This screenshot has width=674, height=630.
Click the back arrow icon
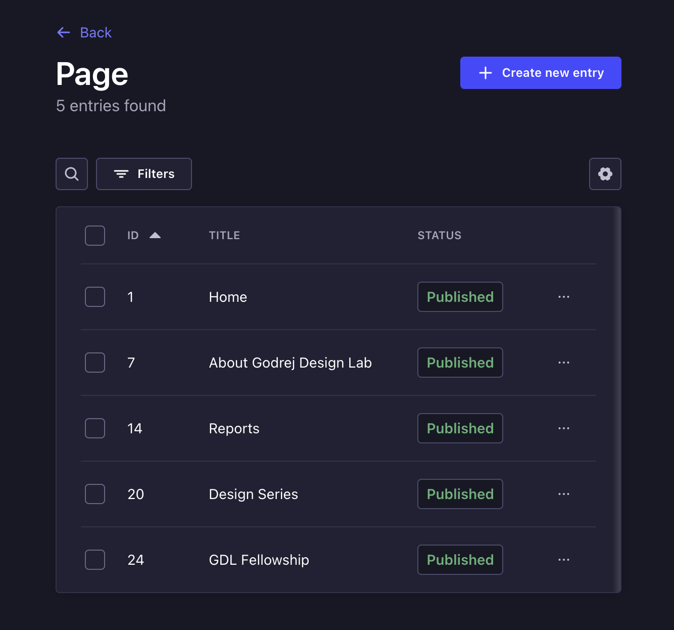(63, 32)
